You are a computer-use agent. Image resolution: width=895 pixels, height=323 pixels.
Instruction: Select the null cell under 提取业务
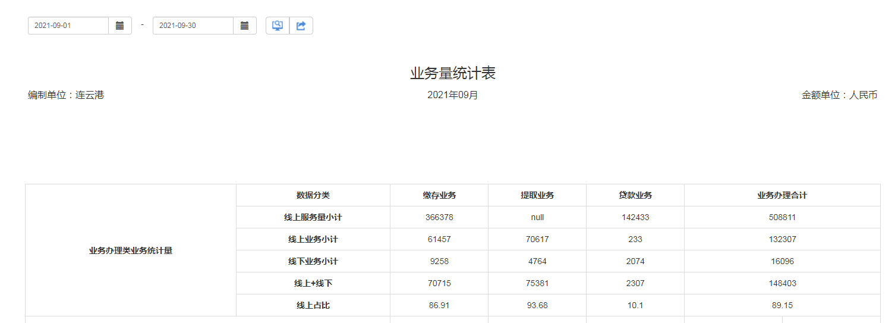[x=537, y=217]
